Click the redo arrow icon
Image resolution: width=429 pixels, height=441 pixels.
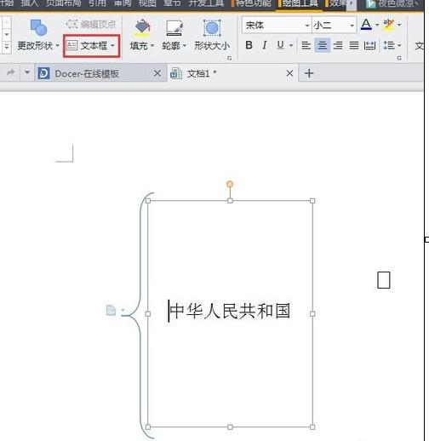click(10, 72)
